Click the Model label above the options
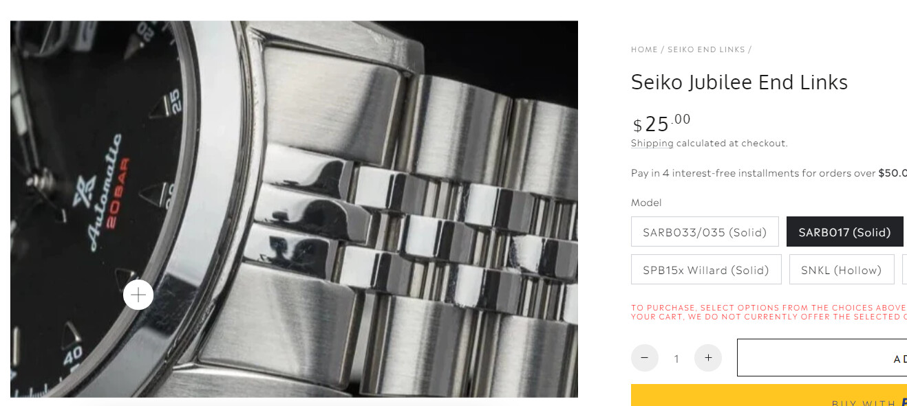 pos(646,203)
